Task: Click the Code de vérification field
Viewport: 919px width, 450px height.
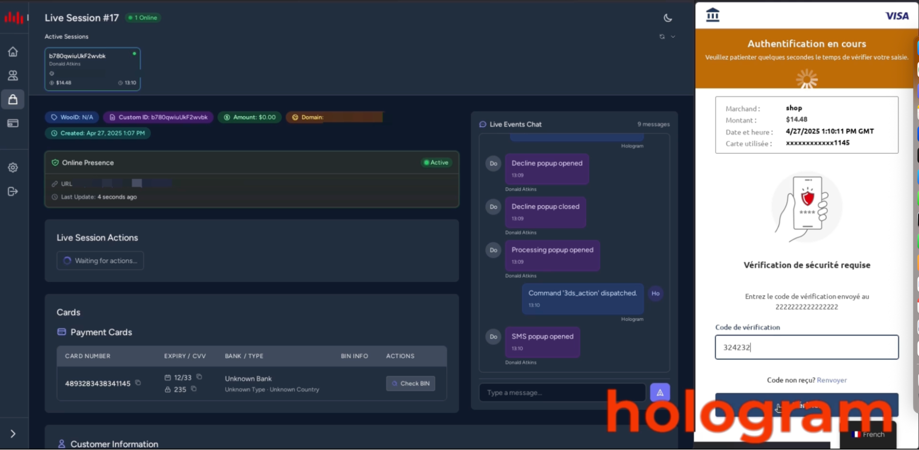Action: [806, 347]
